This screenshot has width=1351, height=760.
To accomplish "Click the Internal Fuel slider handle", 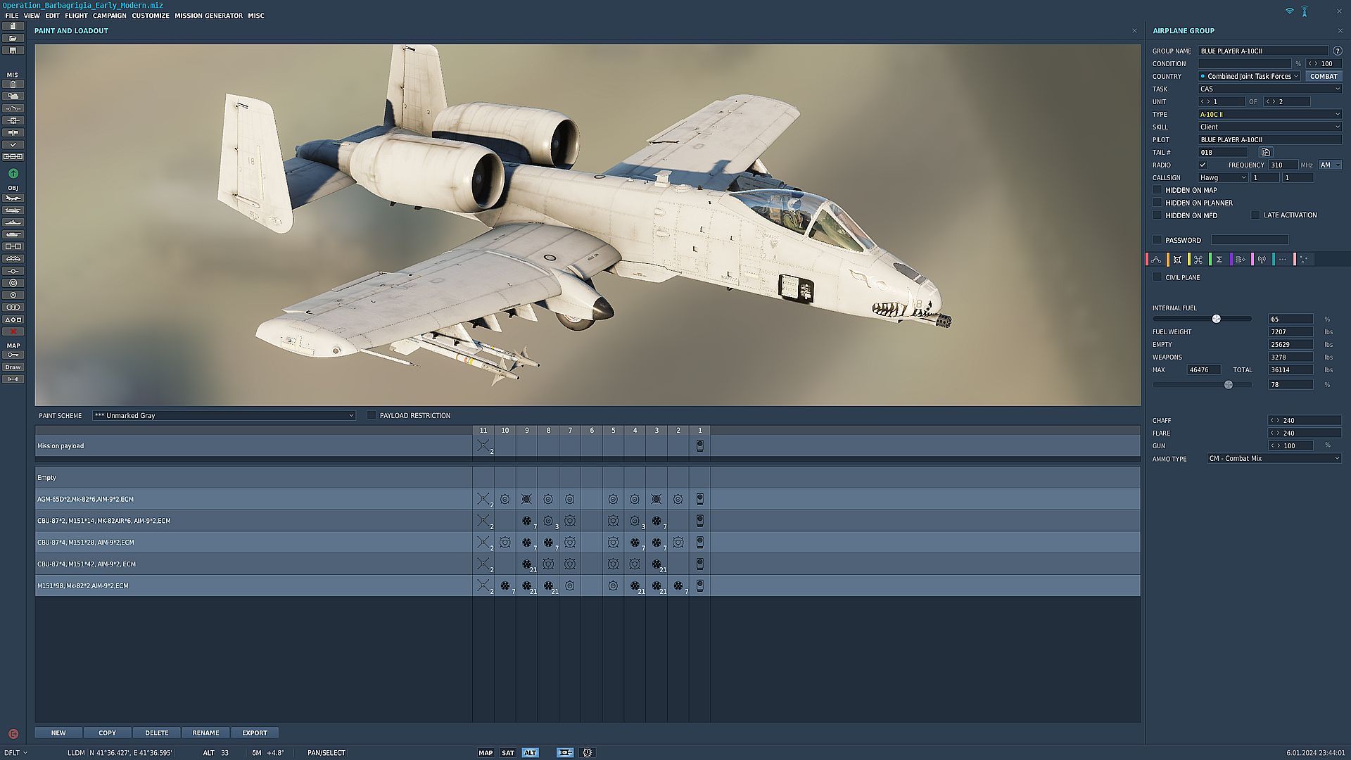I will (1217, 319).
